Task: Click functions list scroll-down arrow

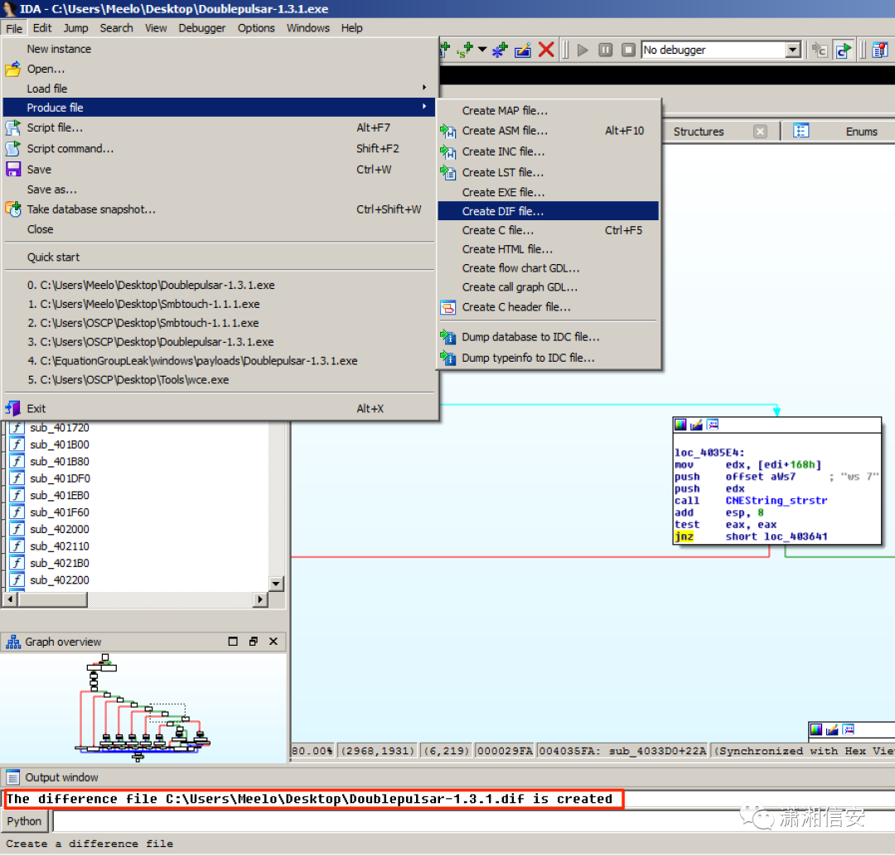Action: tap(276, 584)
